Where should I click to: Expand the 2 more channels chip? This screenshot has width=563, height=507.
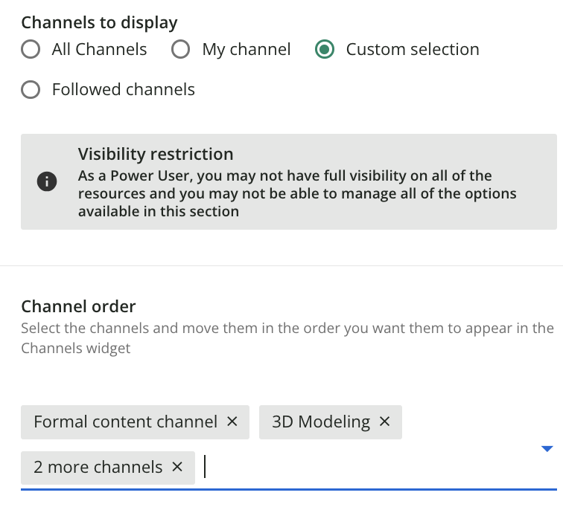click(x=98, y=468)
